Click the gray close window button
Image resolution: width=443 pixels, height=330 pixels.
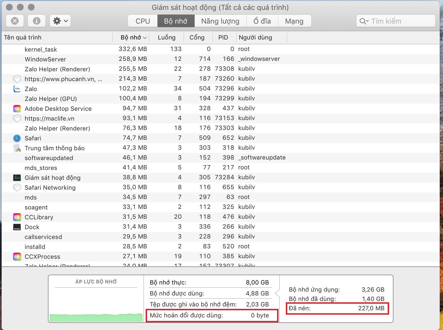pyautogui.click(x=9, y=7)
